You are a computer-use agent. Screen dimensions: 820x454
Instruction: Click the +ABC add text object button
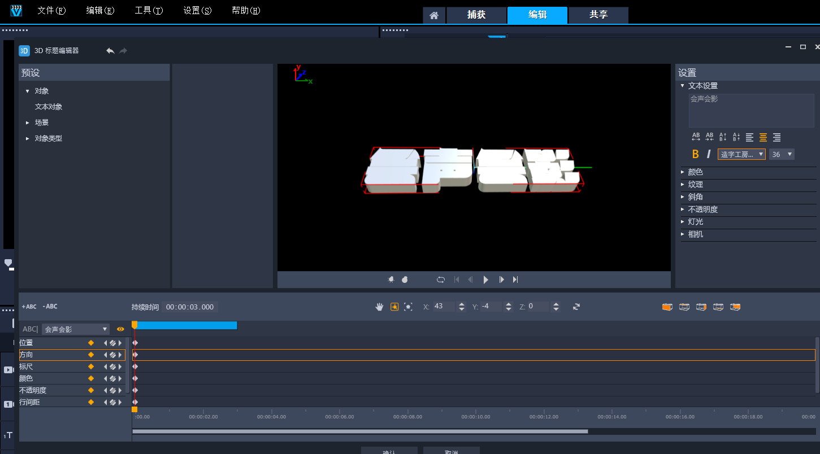click(29, 307)
